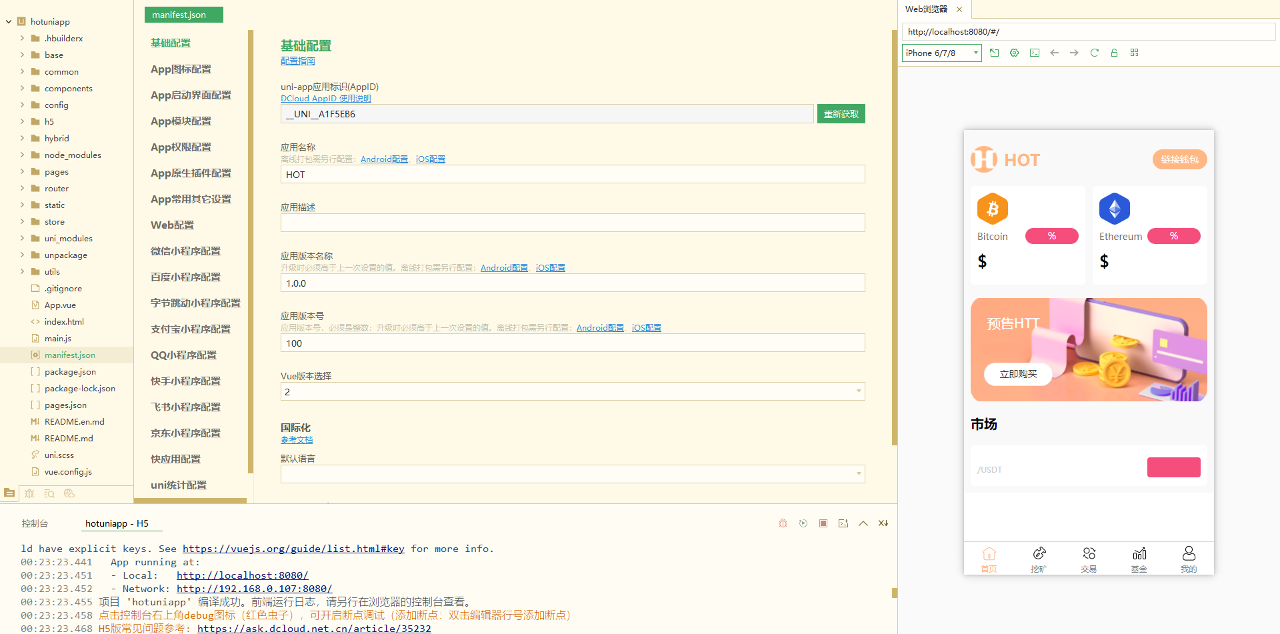Open the browser settings gear icon
Image resolution: width=1280 pixels, height=634 pixels.
[1014, 53]
